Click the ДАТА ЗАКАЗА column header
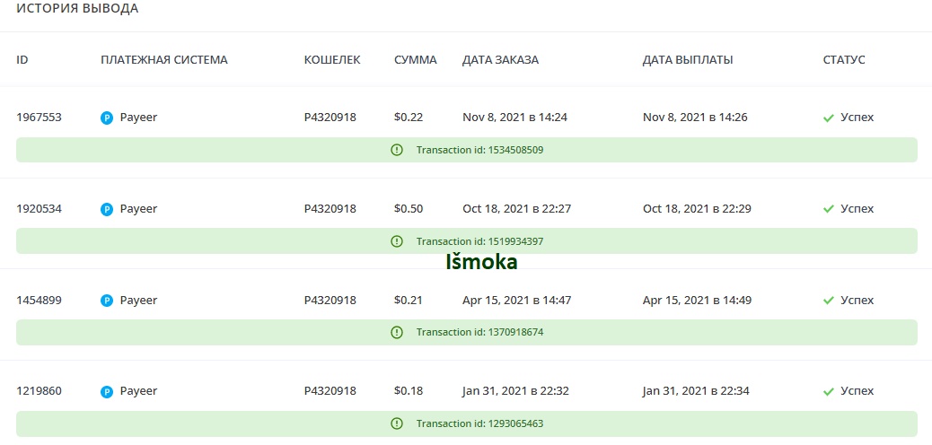Screen dimensions: 932x445 coord(500,60)
